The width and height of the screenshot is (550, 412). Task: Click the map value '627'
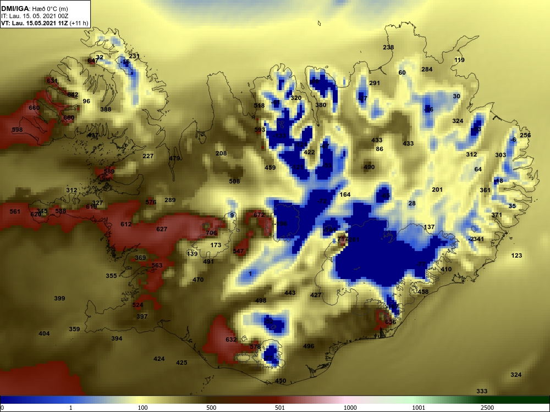(162, 229)
